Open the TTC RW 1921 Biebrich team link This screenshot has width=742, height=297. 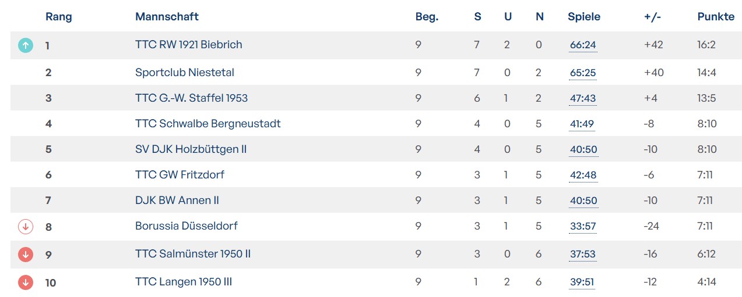coord(188,45)
